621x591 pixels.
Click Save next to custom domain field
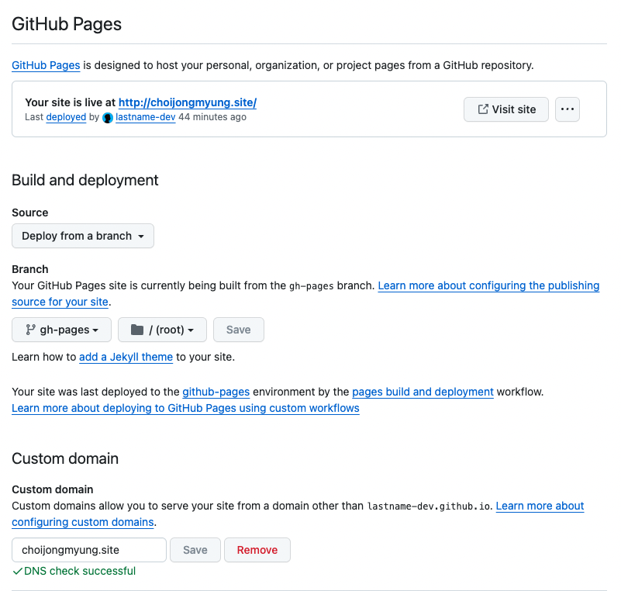195,550
